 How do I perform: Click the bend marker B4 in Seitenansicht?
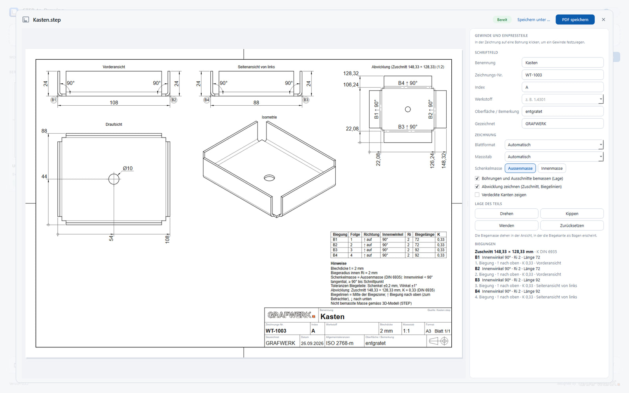tap(206, 100)
